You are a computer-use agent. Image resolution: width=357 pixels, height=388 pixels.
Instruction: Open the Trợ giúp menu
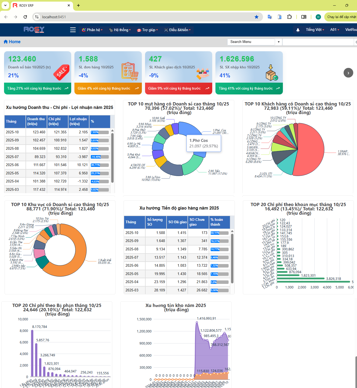[147, 30]
